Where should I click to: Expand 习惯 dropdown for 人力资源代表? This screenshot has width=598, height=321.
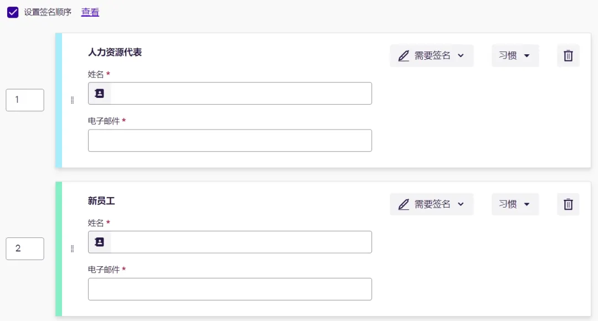[x=515, y=56]
